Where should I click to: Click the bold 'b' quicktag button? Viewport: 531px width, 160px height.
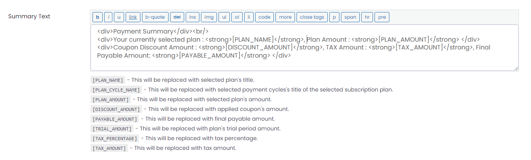coord(97,17)
